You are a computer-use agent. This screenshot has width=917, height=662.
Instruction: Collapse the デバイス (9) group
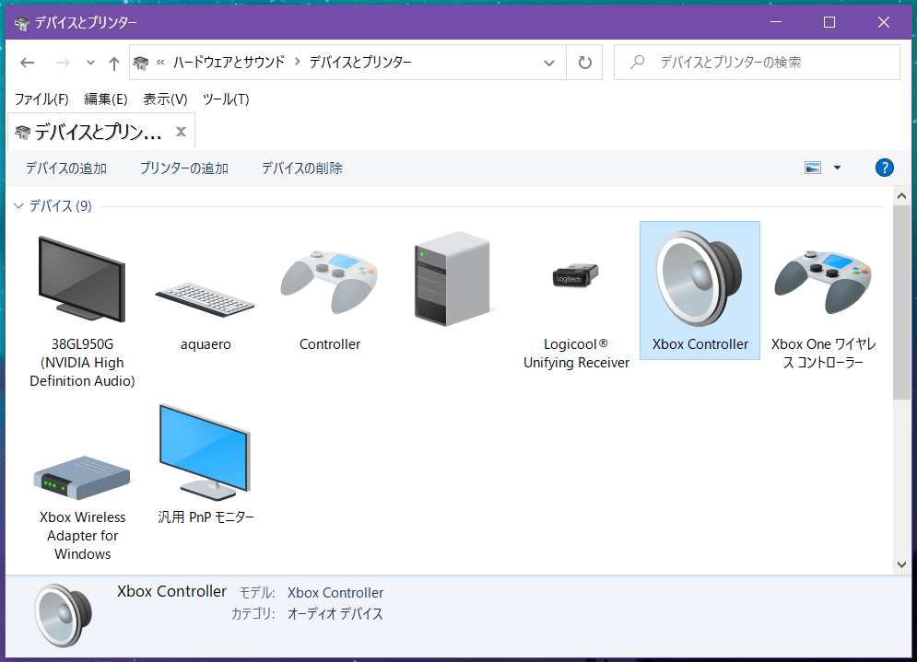pyautogui.click(x=18, y=205)
